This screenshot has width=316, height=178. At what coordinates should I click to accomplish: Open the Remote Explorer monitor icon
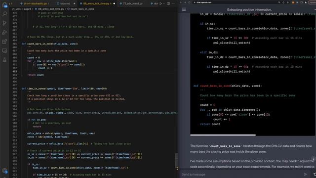tap(4, 51)
